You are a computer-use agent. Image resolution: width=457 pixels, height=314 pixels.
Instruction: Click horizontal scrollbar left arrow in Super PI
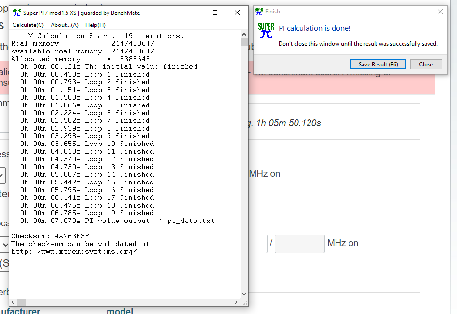pos(13,302)
